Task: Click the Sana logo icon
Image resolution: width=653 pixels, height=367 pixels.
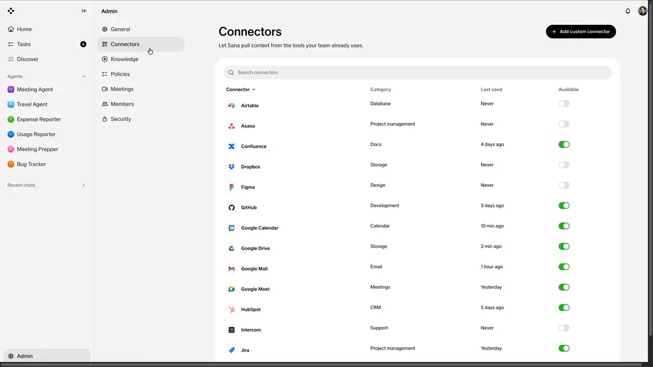Action: (11, 11)
